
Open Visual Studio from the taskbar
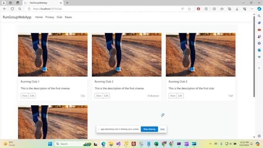coord(119,144)
